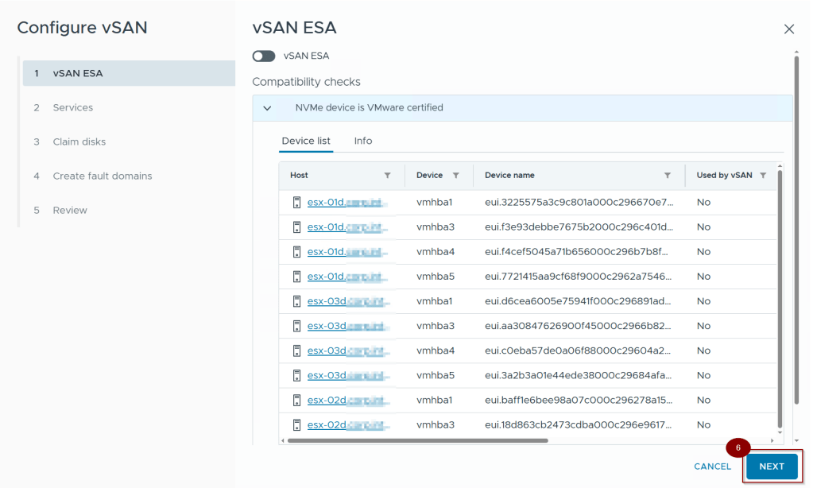
Task: Cancel the vSAN configuration wizard
Action: pyautogui.click(x=712, y=467)
